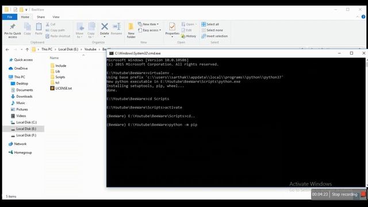Select Network in navigation pane
368x207 pixels.
20,144
